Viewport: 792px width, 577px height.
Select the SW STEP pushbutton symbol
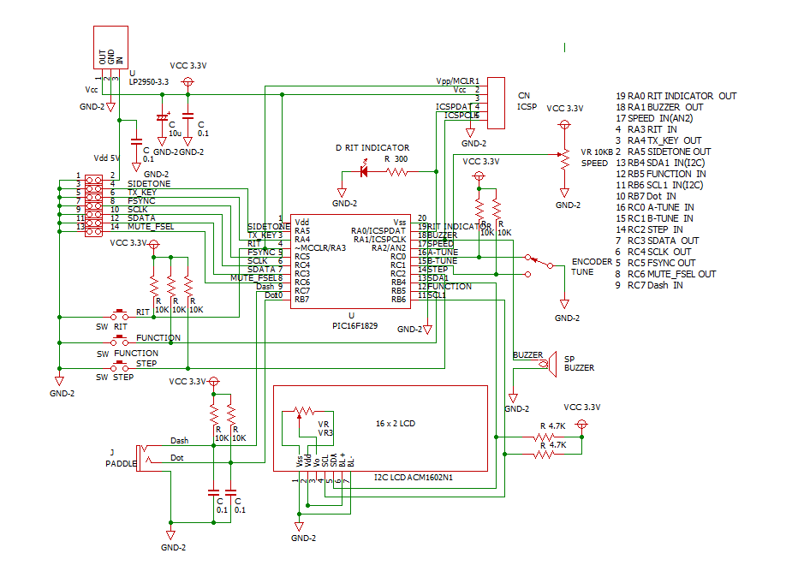click(120, 366)
